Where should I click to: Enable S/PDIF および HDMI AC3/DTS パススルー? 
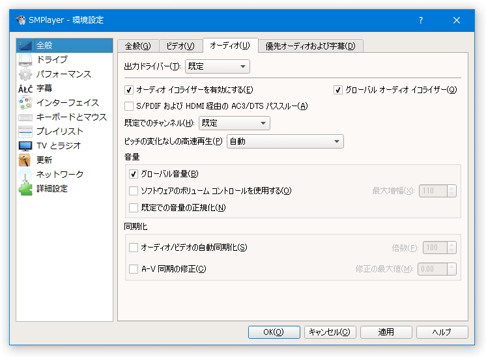[x=129, y=106]
